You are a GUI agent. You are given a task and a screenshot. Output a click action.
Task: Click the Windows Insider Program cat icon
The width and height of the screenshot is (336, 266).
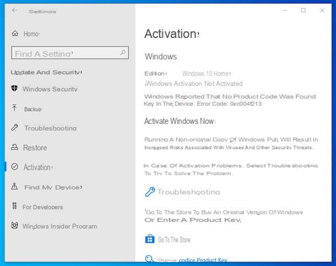14,225
